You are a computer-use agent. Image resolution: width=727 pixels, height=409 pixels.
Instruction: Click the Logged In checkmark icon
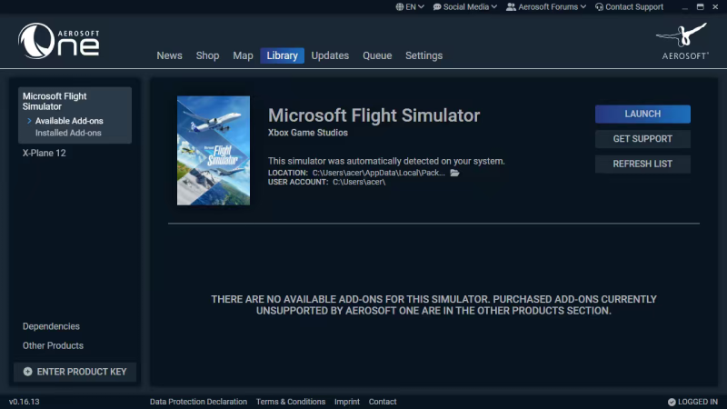[672, 402]
